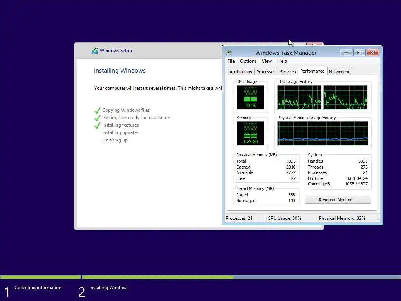Select the Performance tab
Viewport: 401px width, 301px height.
(312, 71)
